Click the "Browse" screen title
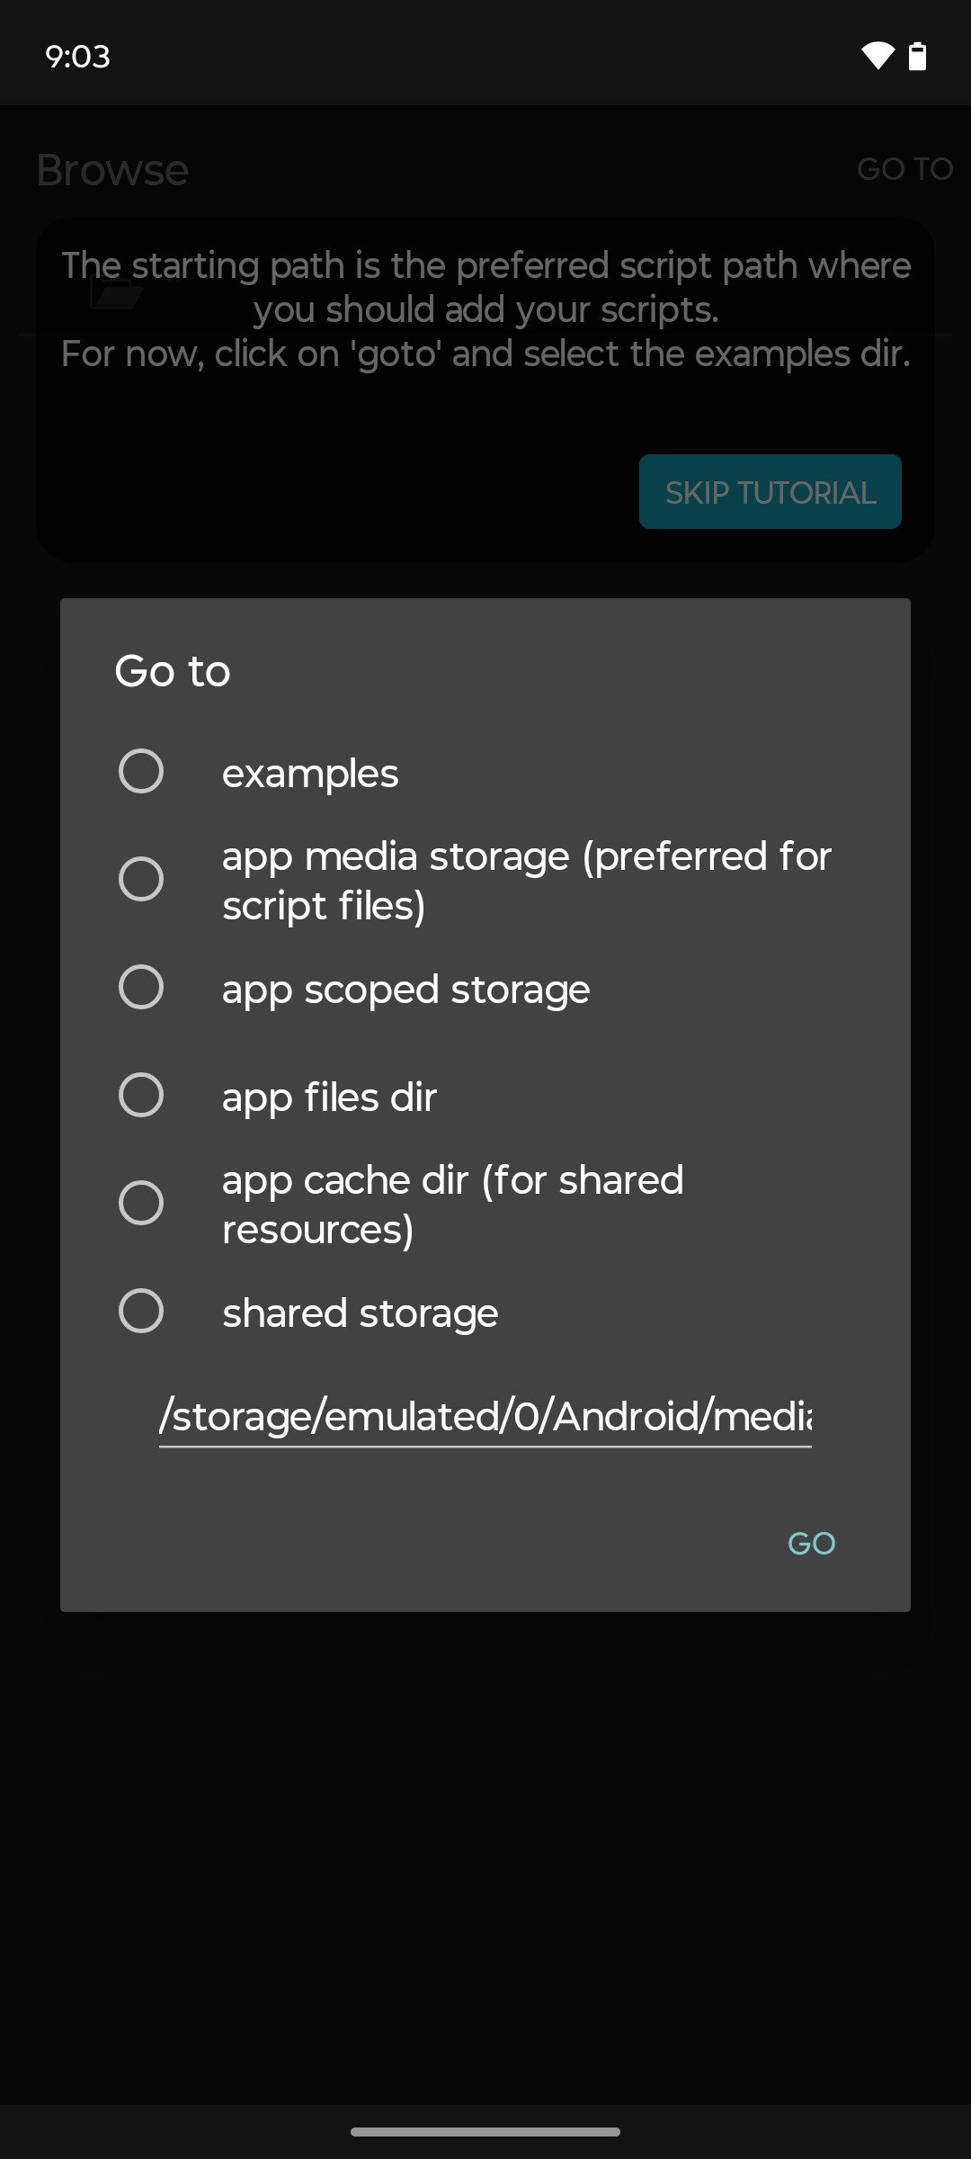The image size is (971, 2159). [112, 170]
